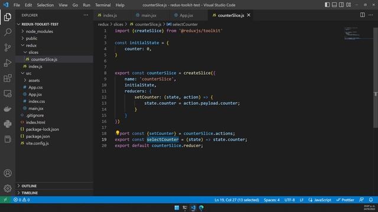Toggle bottom panel visibility
Viewport: 378px width, 212px height.
pyautogui.click(x=334, y=5)
